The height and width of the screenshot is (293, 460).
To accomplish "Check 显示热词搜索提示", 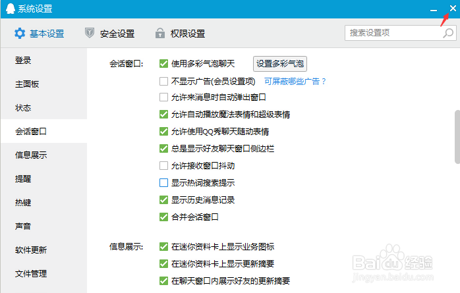I will point(163,183).
